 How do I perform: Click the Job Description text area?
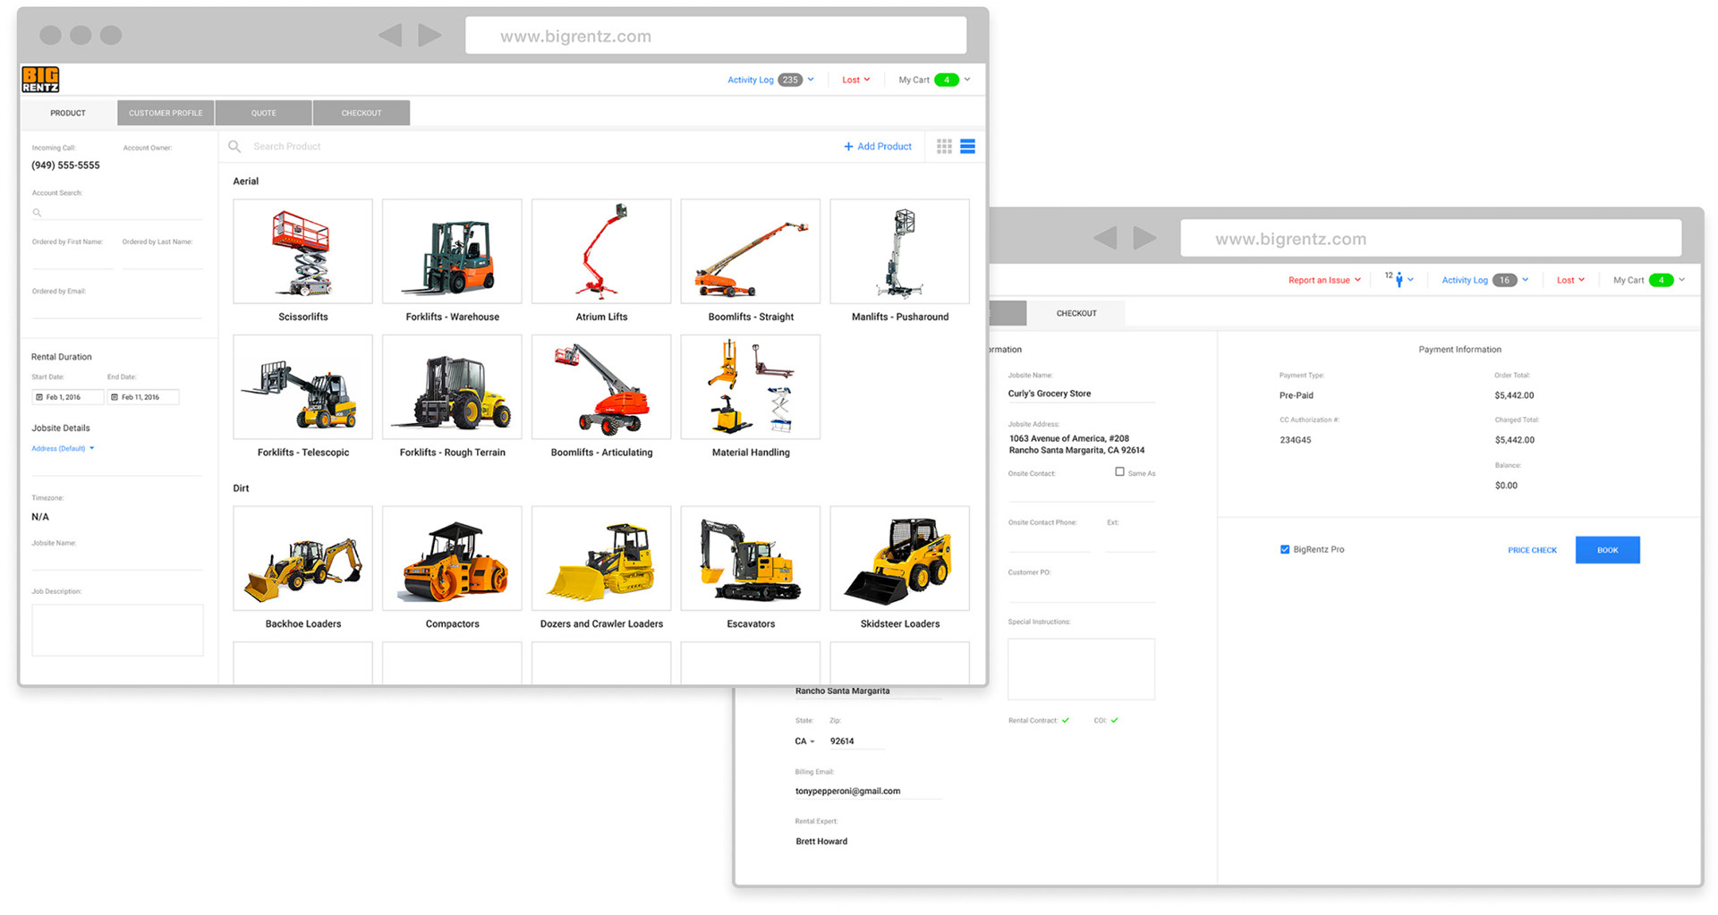117,630
